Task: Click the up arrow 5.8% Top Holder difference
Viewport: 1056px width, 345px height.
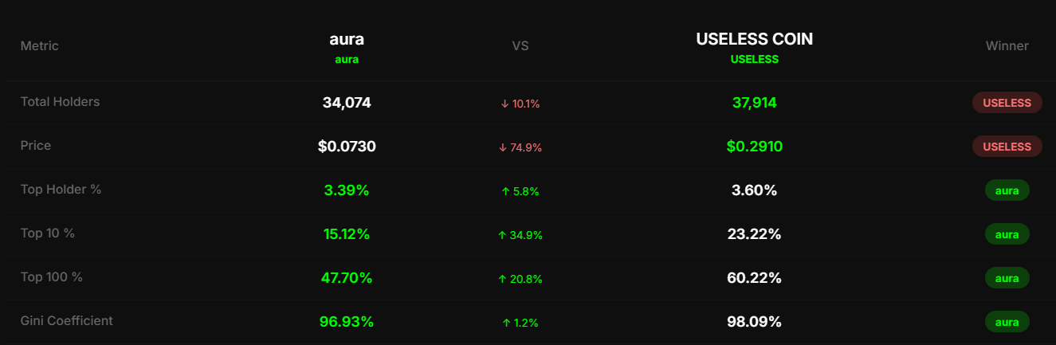Action: [520, 191]
